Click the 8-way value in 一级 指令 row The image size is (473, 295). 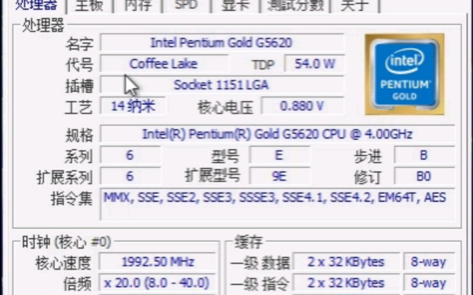click(x=429, y=283)
